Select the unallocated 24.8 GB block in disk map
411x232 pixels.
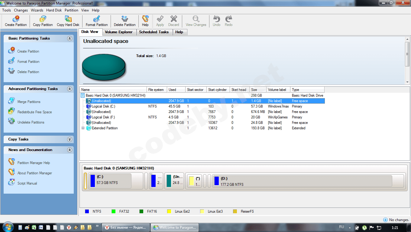click(x=174, y=181)
